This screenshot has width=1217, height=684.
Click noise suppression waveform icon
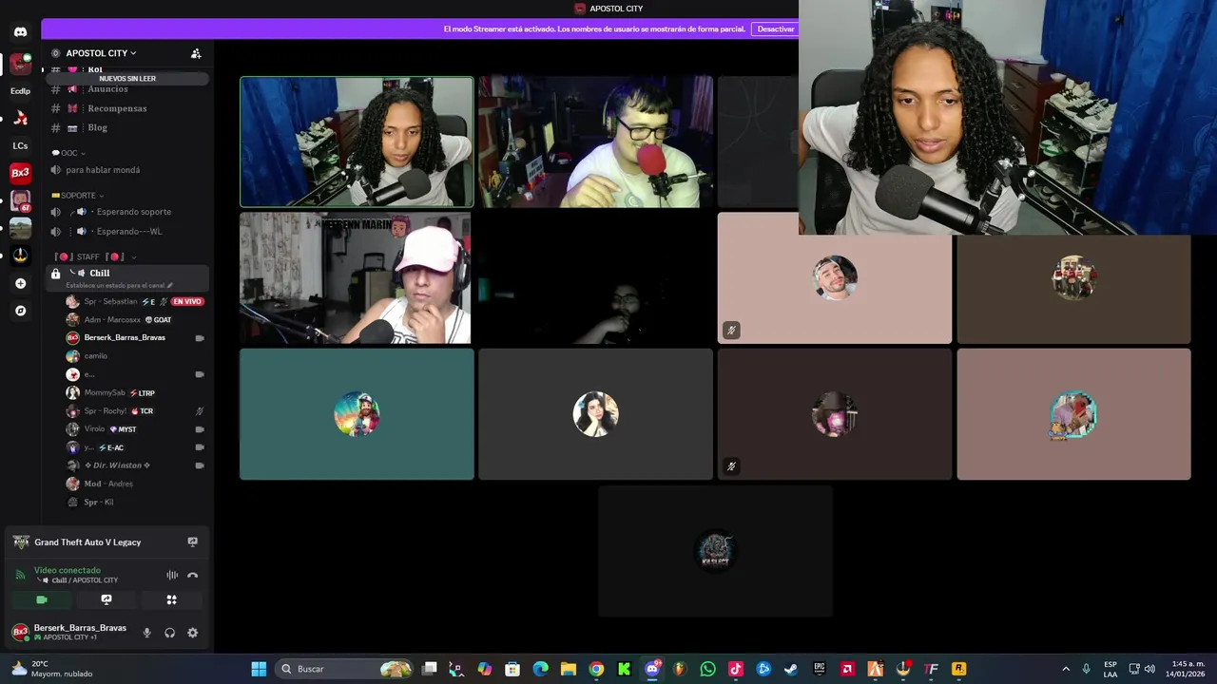click(x=172, y=575)
